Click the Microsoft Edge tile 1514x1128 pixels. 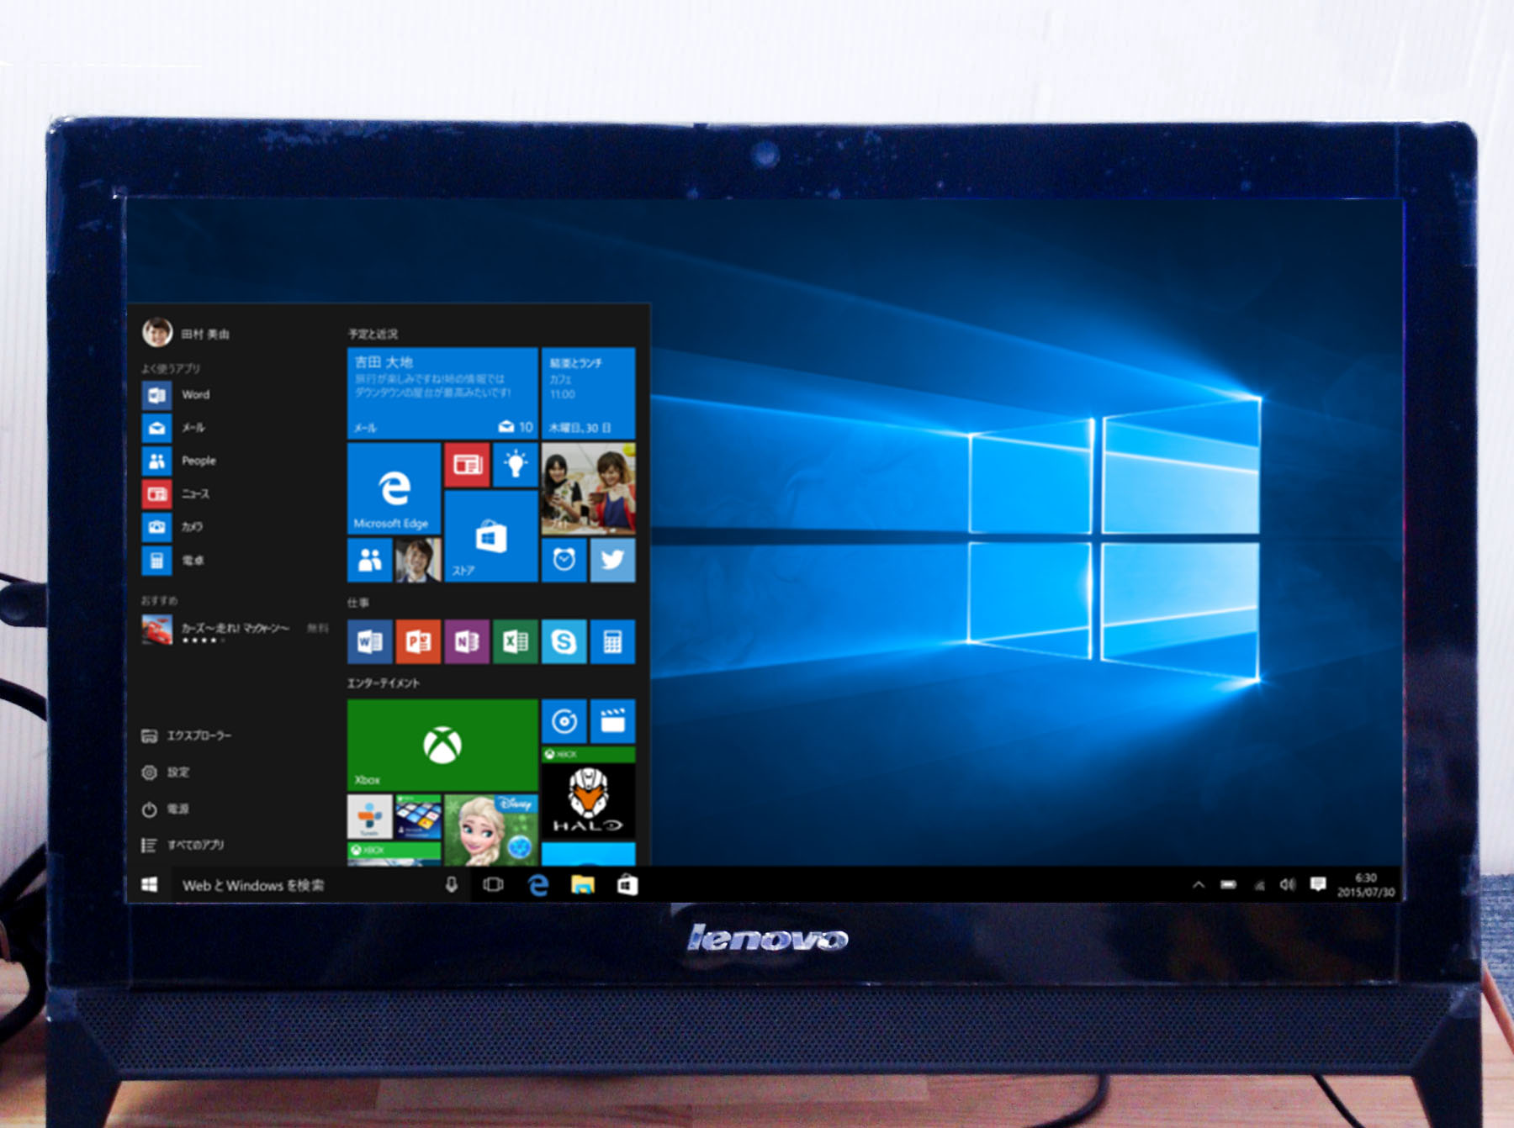click(394, 488)
